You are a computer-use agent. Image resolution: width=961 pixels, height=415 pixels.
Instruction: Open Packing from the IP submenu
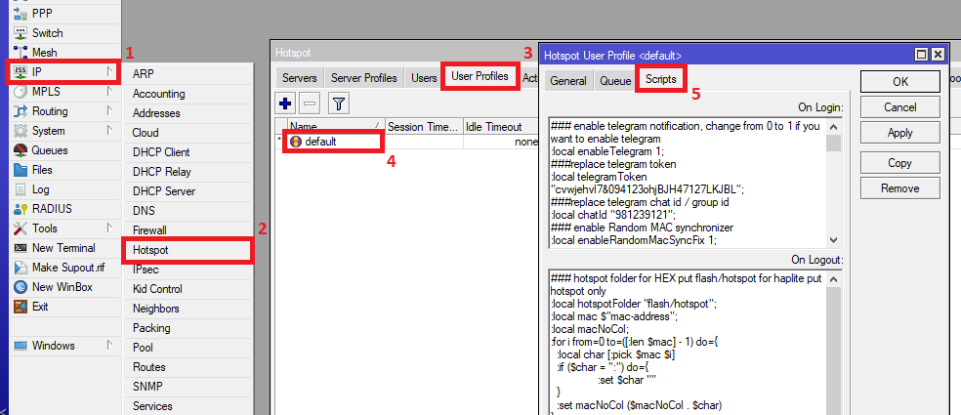point(188,328)
